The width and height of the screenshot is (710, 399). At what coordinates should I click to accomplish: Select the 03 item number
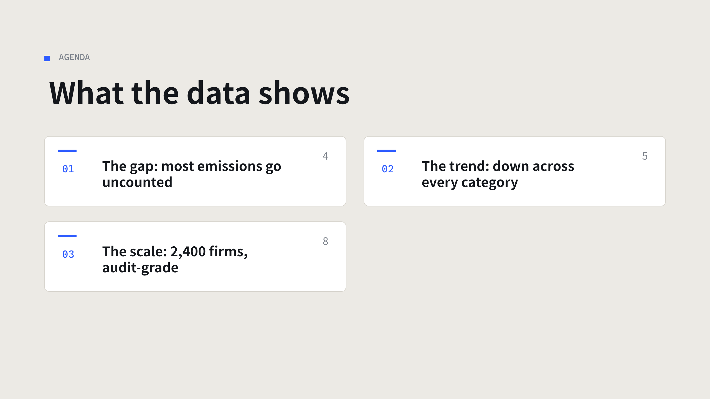68,254
